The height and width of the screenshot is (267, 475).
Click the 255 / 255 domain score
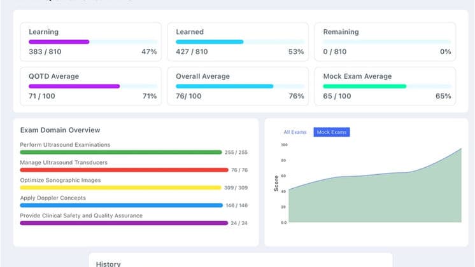(236, 153)
